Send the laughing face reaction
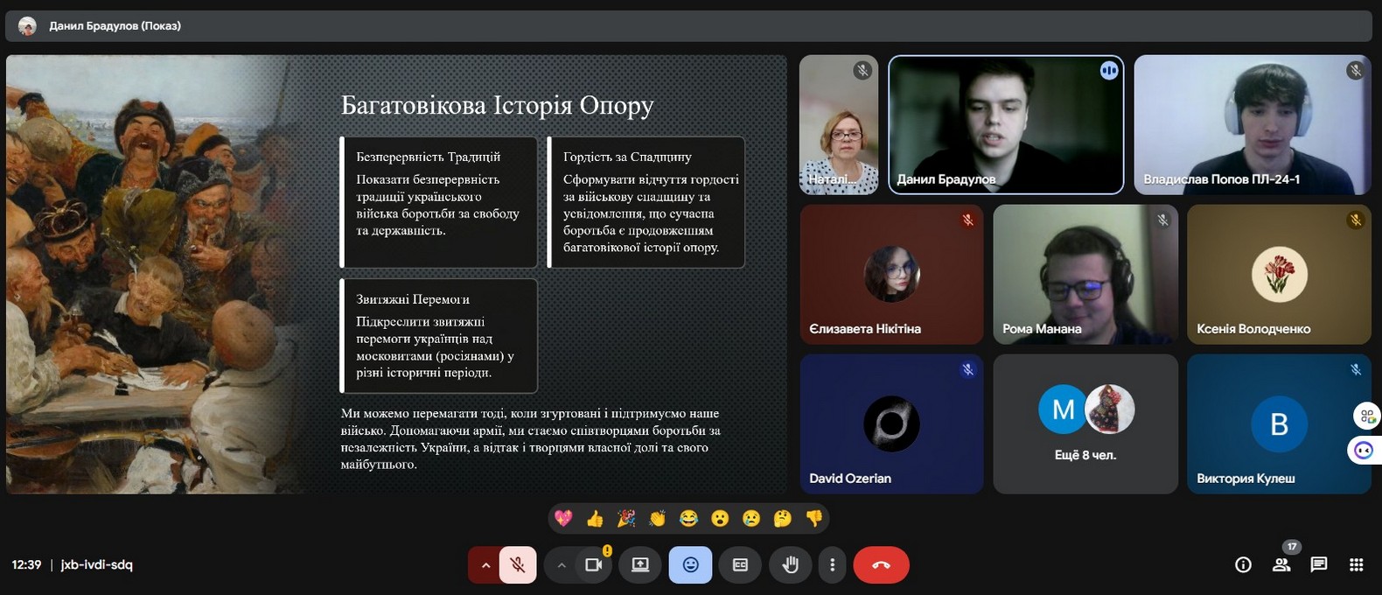This screenshot has width=1382, height=595. pos(688,519)
